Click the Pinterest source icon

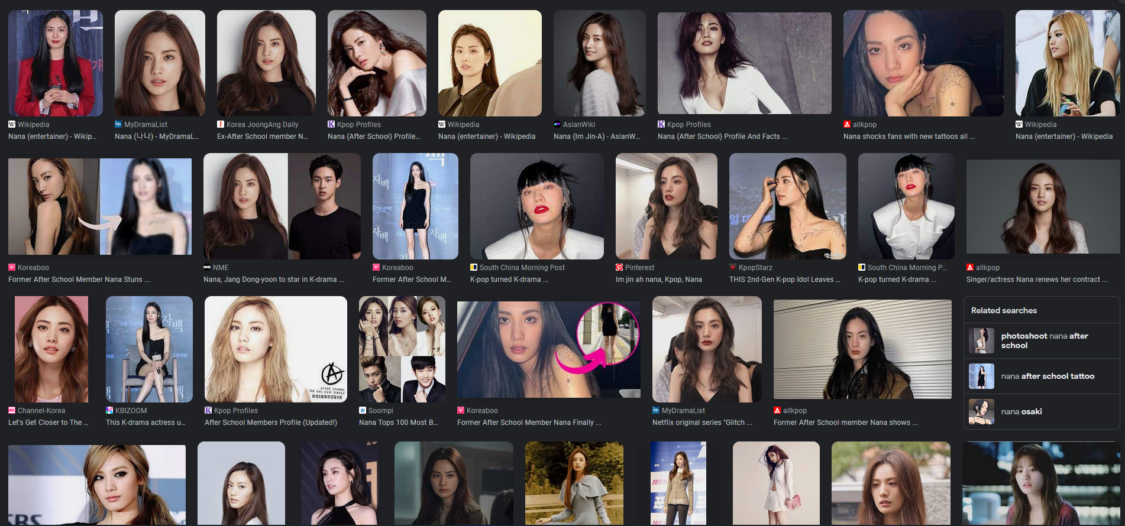pos(619,268)
